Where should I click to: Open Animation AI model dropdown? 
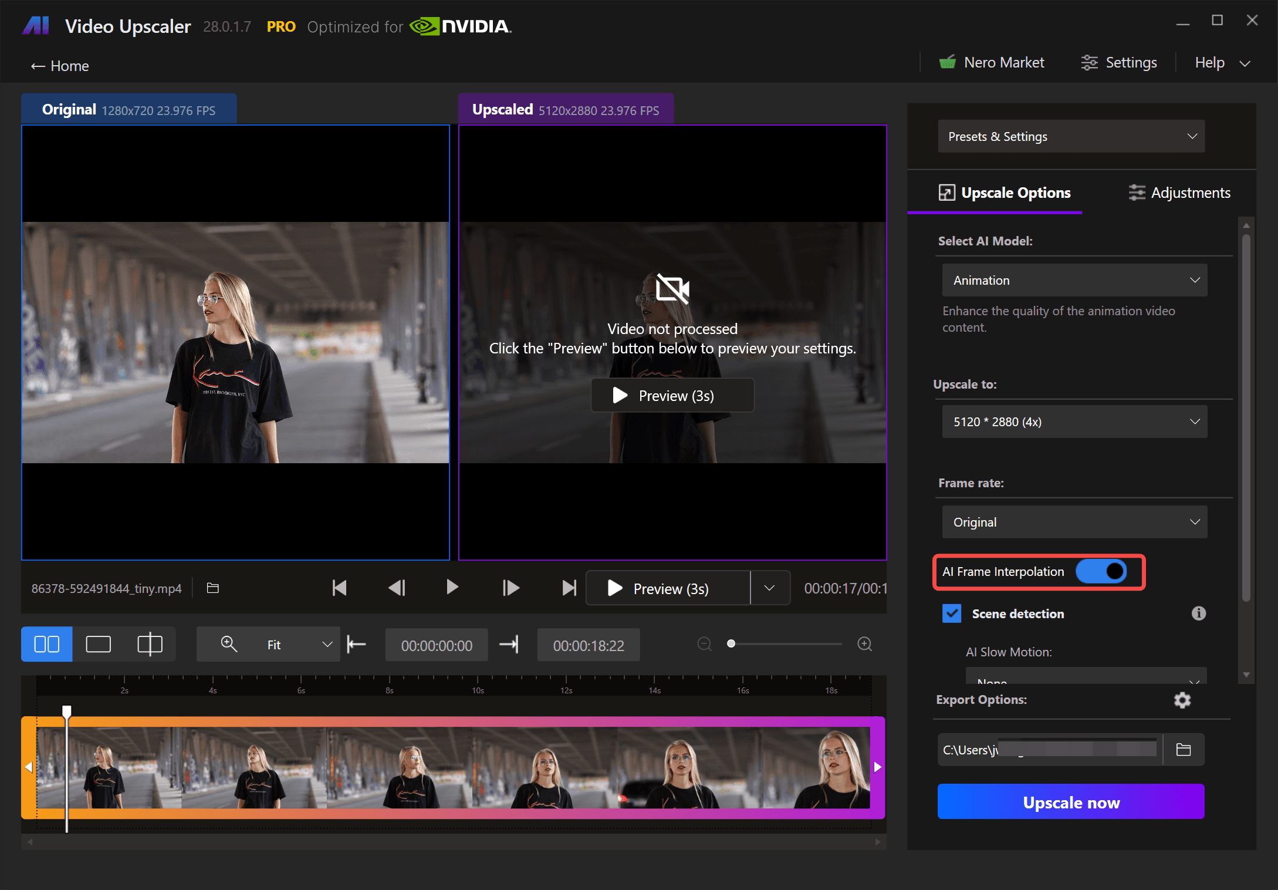click(1074, 281)
